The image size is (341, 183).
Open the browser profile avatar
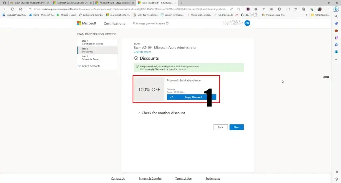click(320, 9)
